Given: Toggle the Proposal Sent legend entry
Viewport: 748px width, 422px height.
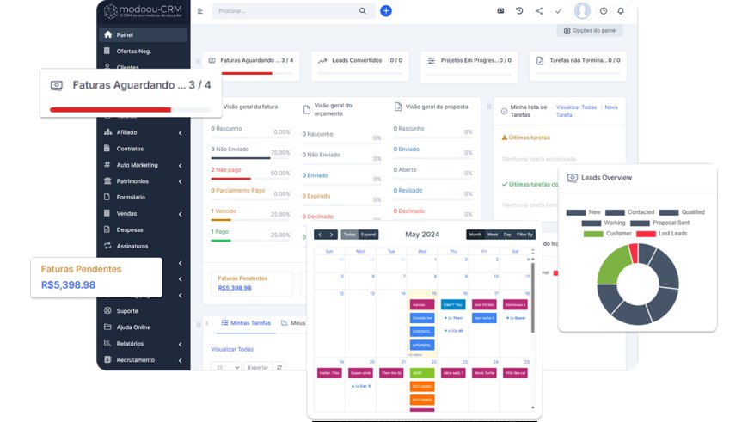Looking at the screenshot, I should (x=659, y=223).
